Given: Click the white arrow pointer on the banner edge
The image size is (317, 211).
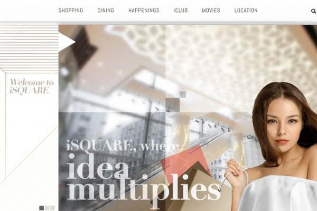Looking at the screenshot, I should tap(67, 42).
